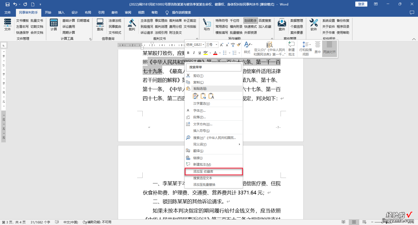Open the 查询 information query tool
The height and width of the screenshot is (225, 418).
[x=100, y=25]
